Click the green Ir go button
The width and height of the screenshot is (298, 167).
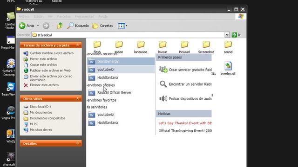tap(236, 35)
